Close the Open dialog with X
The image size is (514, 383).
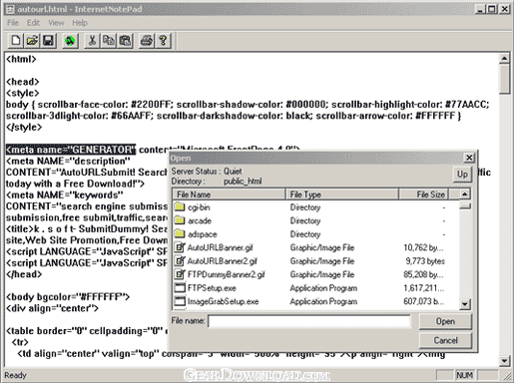[x=469, y=158]
